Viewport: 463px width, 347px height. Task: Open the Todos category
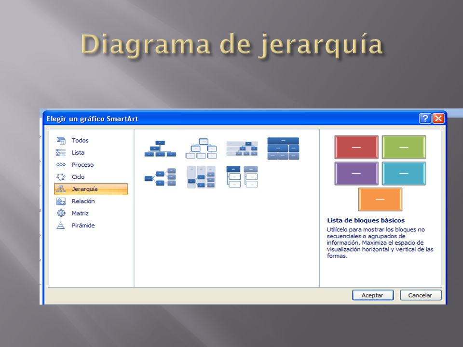80,140
